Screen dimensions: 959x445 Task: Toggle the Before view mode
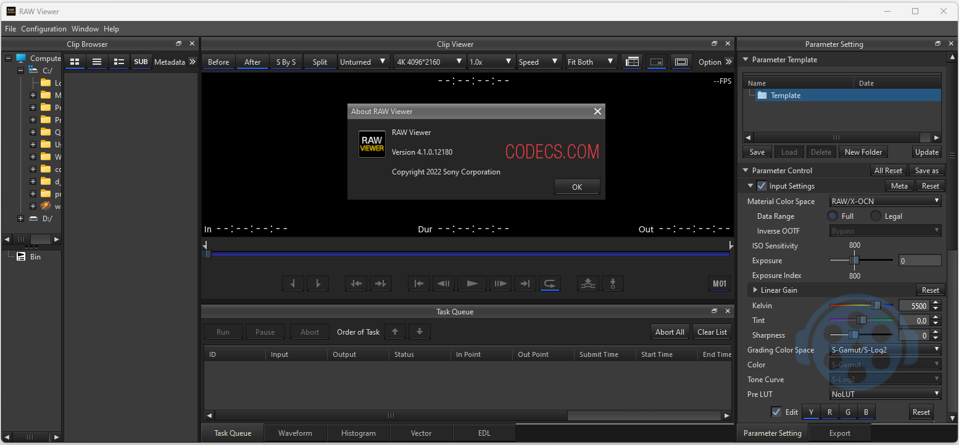(218, 62)
